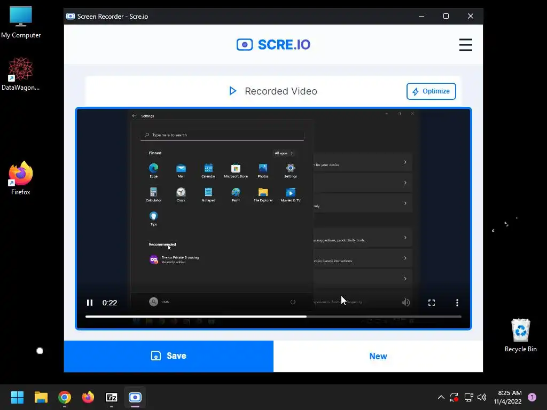
Task: Open the video player more options menu
Action: 457,303
